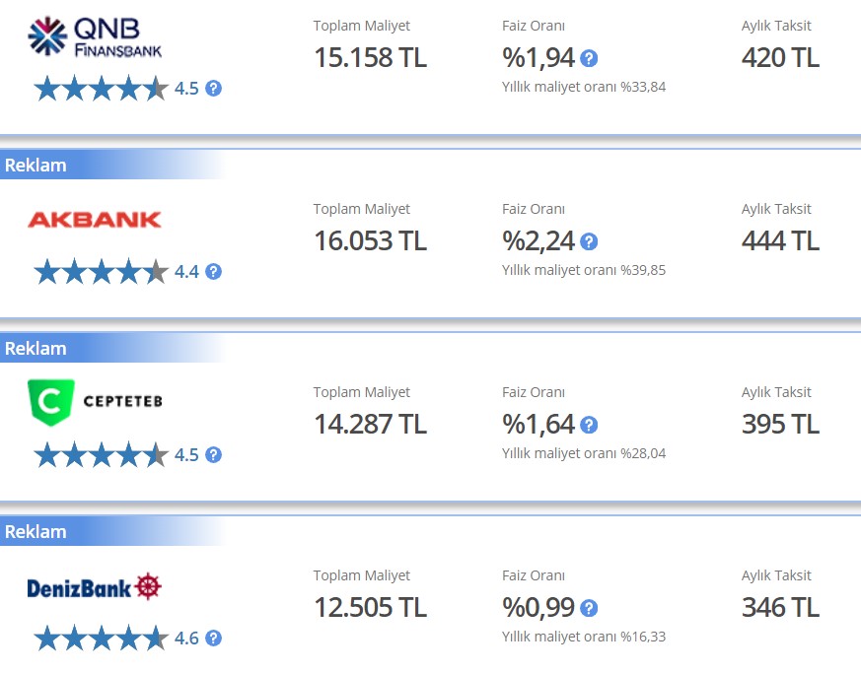
Task: Click the QNB Finansbank logo
Action: [x=94, y=37]
